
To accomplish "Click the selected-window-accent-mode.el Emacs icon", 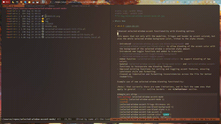I will (x=43, y=32).
